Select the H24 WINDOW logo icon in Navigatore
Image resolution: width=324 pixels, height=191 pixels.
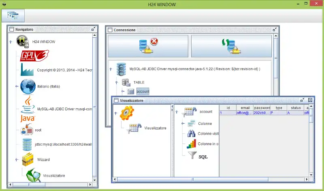(x=22, y=42)
